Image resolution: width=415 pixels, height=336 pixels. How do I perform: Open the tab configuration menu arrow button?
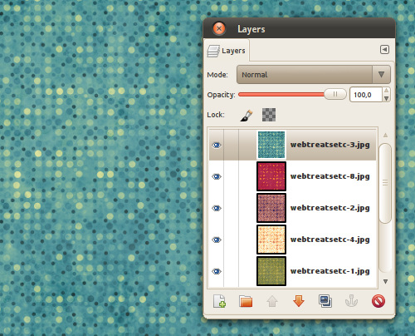[x=384, y=50]
